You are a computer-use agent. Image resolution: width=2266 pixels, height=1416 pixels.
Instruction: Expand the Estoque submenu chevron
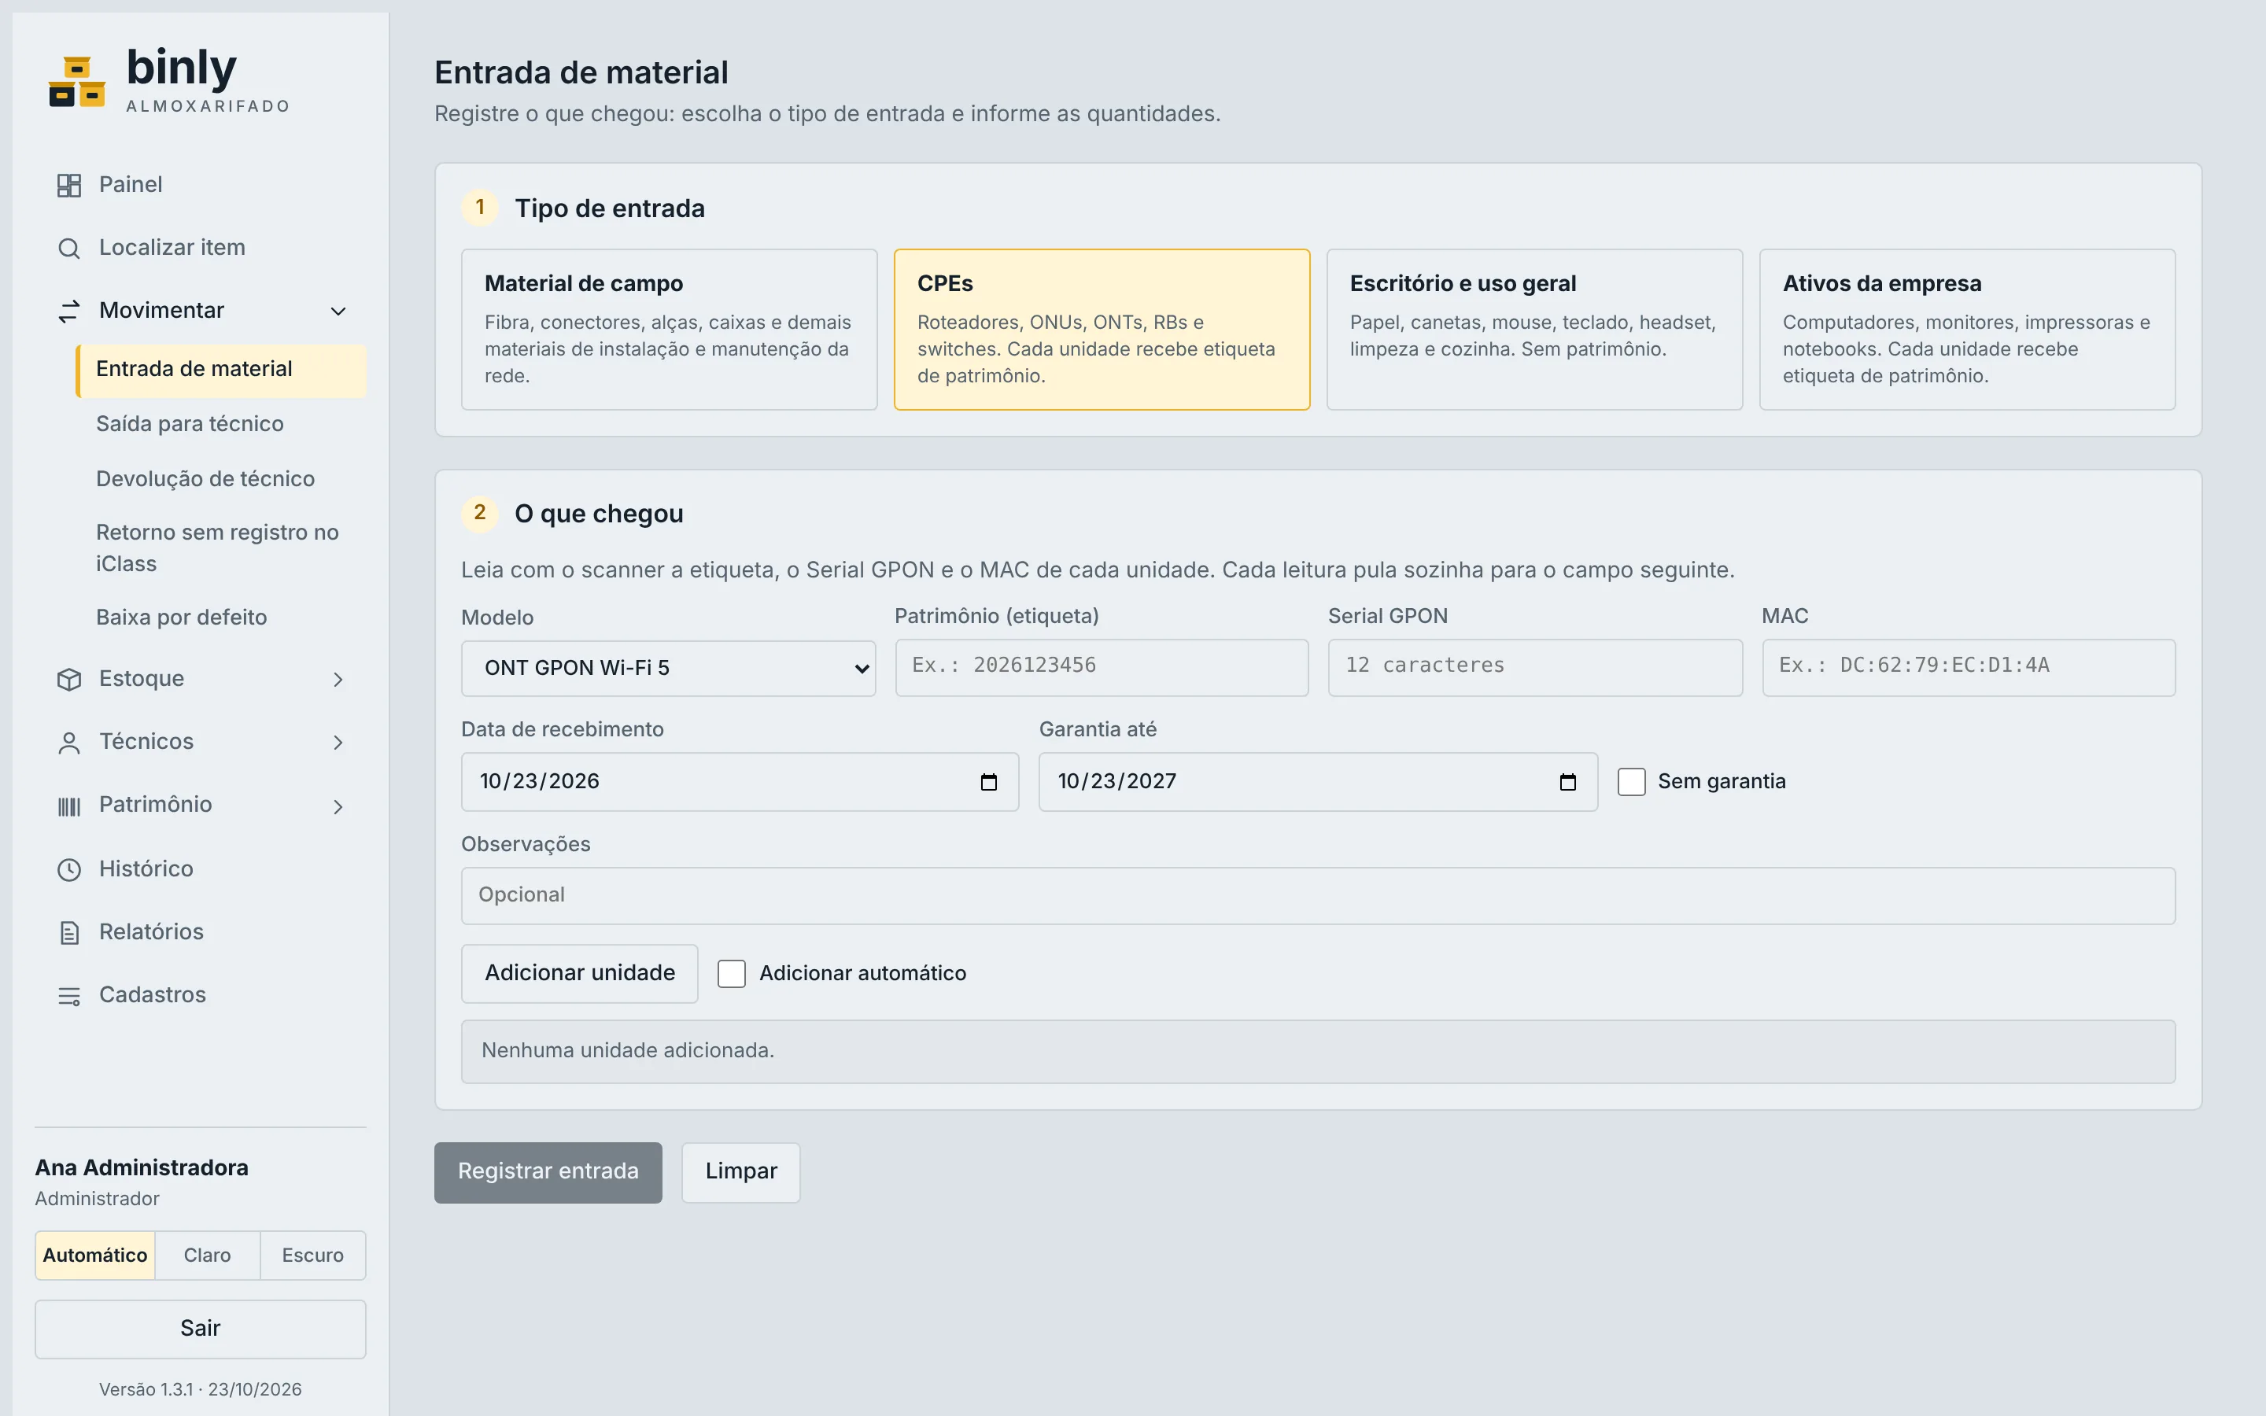338,679
